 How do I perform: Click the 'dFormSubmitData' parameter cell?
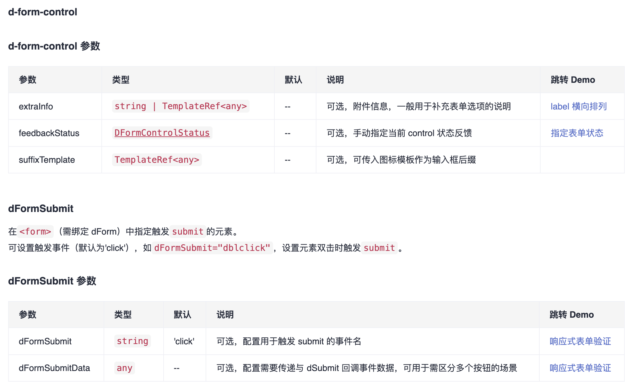pos(54,368)
